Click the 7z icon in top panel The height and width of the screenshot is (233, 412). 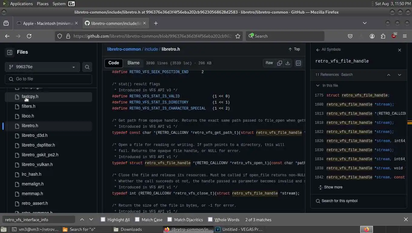click(x=71, y=4)
